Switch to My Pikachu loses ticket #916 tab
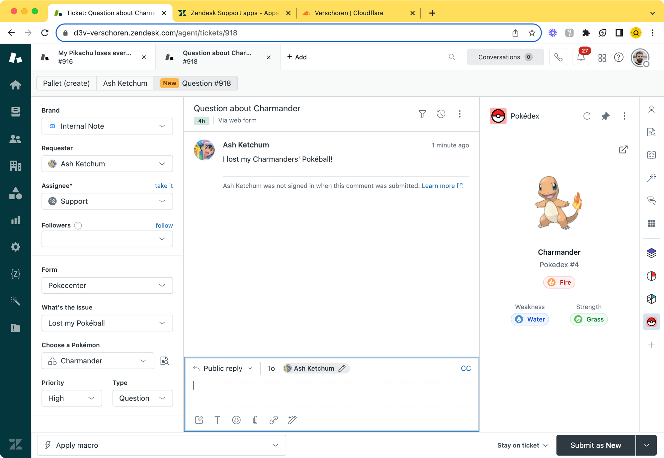This screenshot has width=664, height=458. click(x=94, y=57)
